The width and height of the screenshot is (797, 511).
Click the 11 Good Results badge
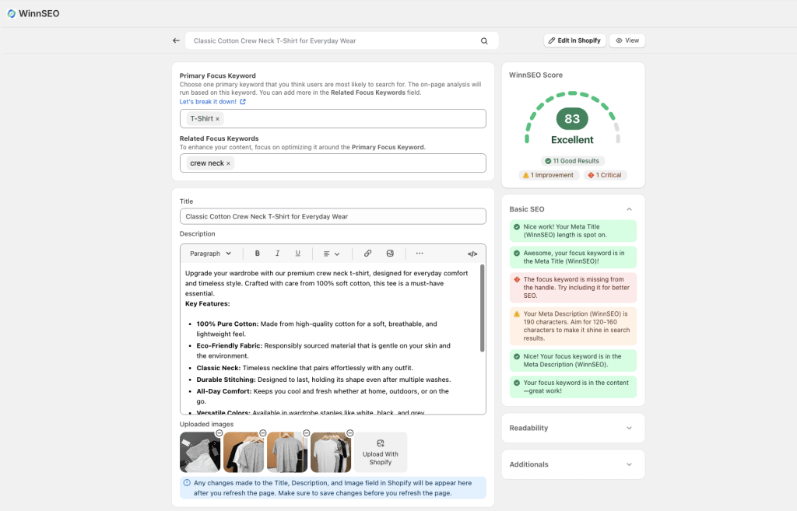click(x=572, y=161)
